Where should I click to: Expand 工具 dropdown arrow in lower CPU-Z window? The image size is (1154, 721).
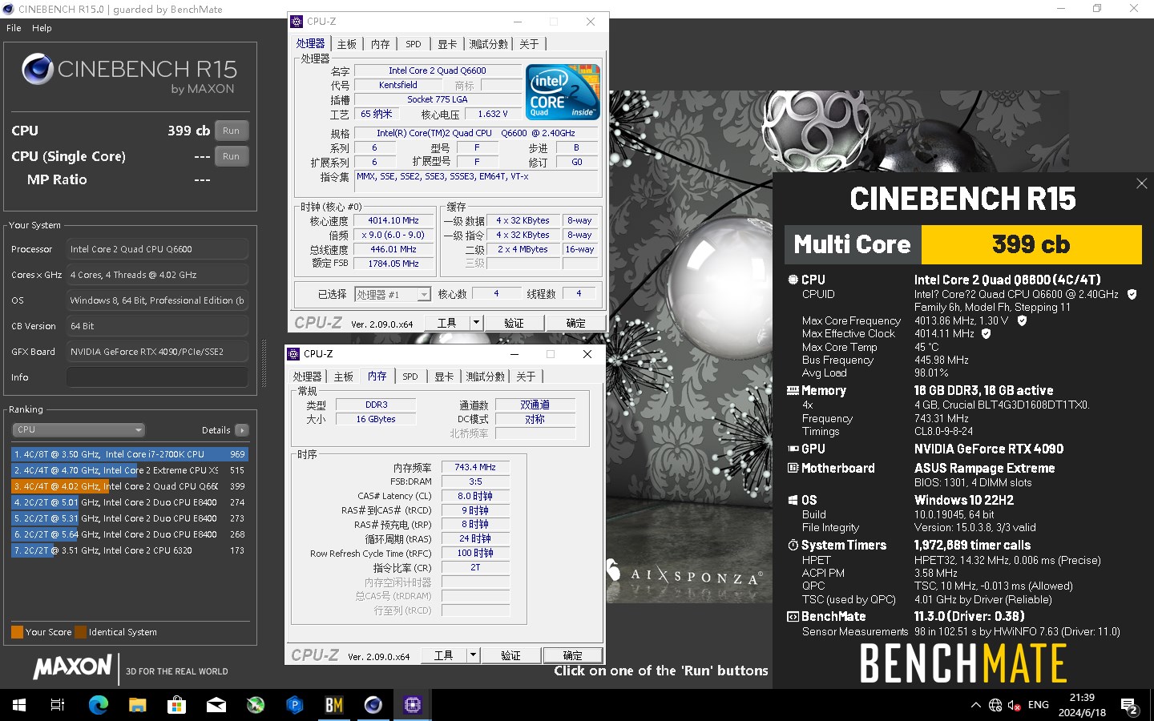[473, 655]
